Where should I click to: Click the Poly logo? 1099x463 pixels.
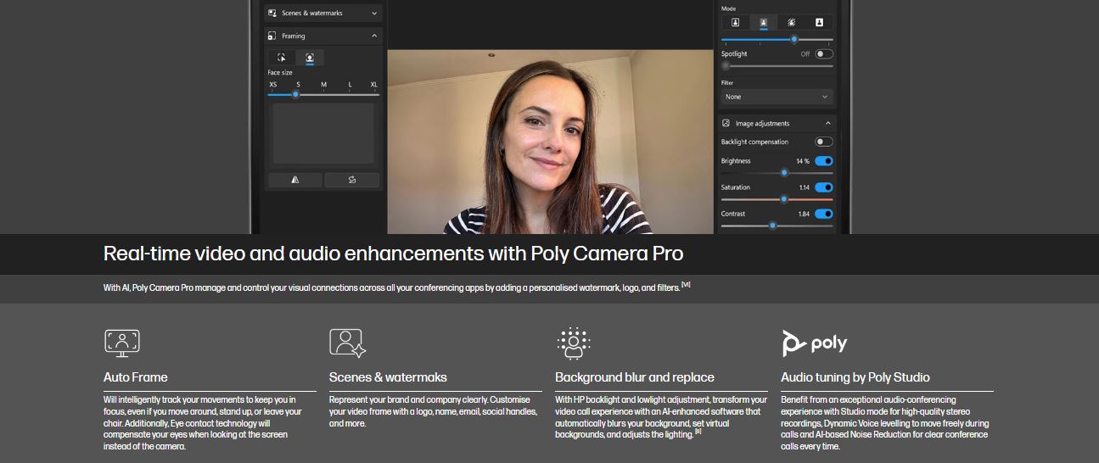(814, 343)
